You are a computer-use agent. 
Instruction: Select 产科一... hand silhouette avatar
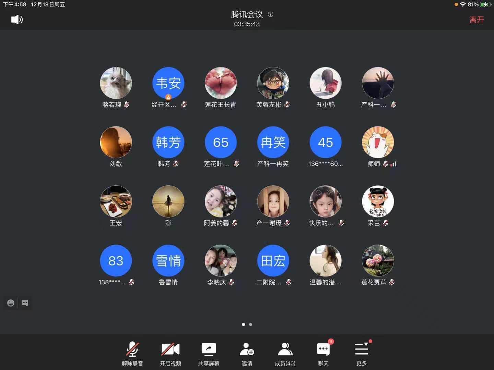(378, 83)
